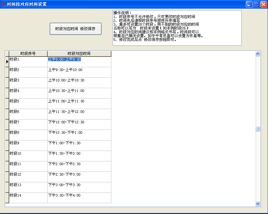Click the 上午10:00-上午10:30 cell
Image resolution: width=268 pixels, height=214 pixels.
coord(79,83)
